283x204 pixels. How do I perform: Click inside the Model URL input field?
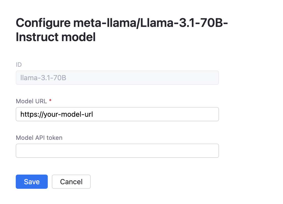point(117,114)
